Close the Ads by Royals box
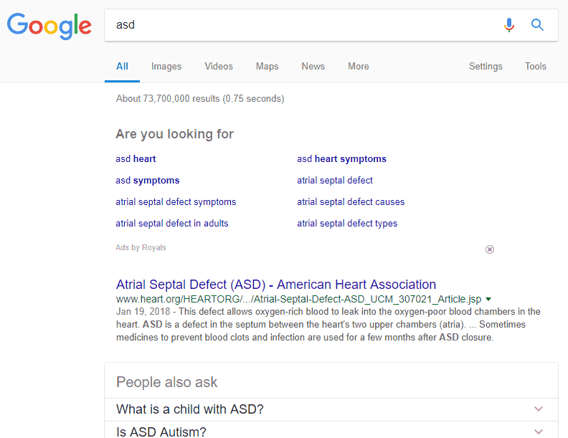 [x=489, y=249]
